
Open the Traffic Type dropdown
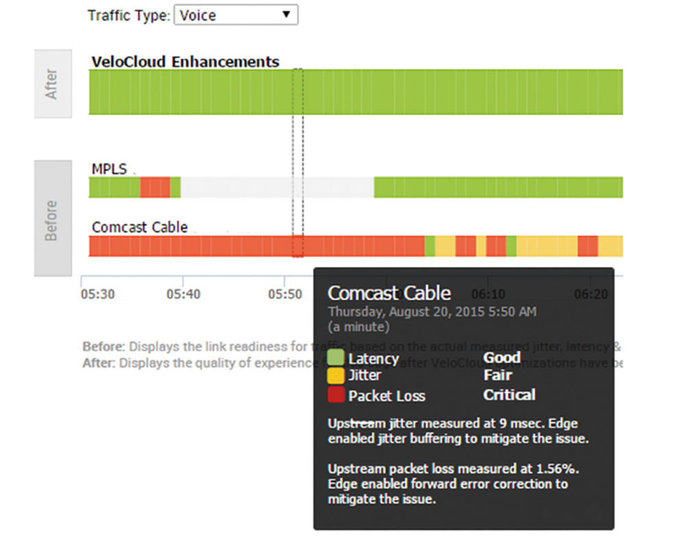click(236, 15)
